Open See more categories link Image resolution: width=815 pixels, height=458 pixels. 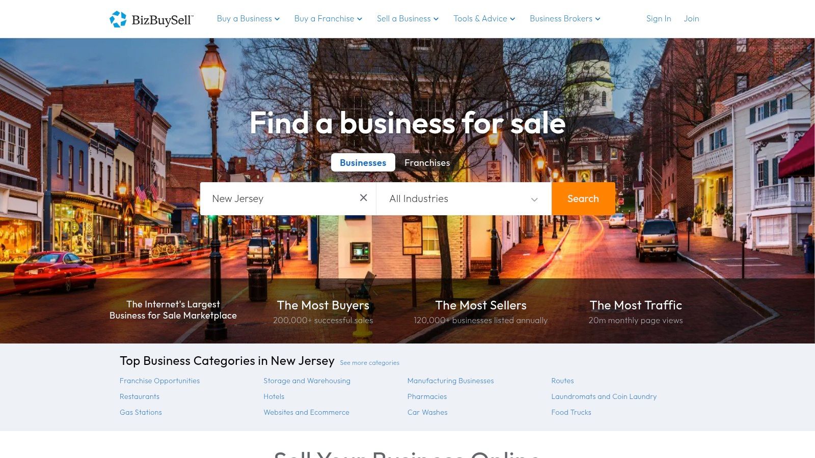[369, 363]
